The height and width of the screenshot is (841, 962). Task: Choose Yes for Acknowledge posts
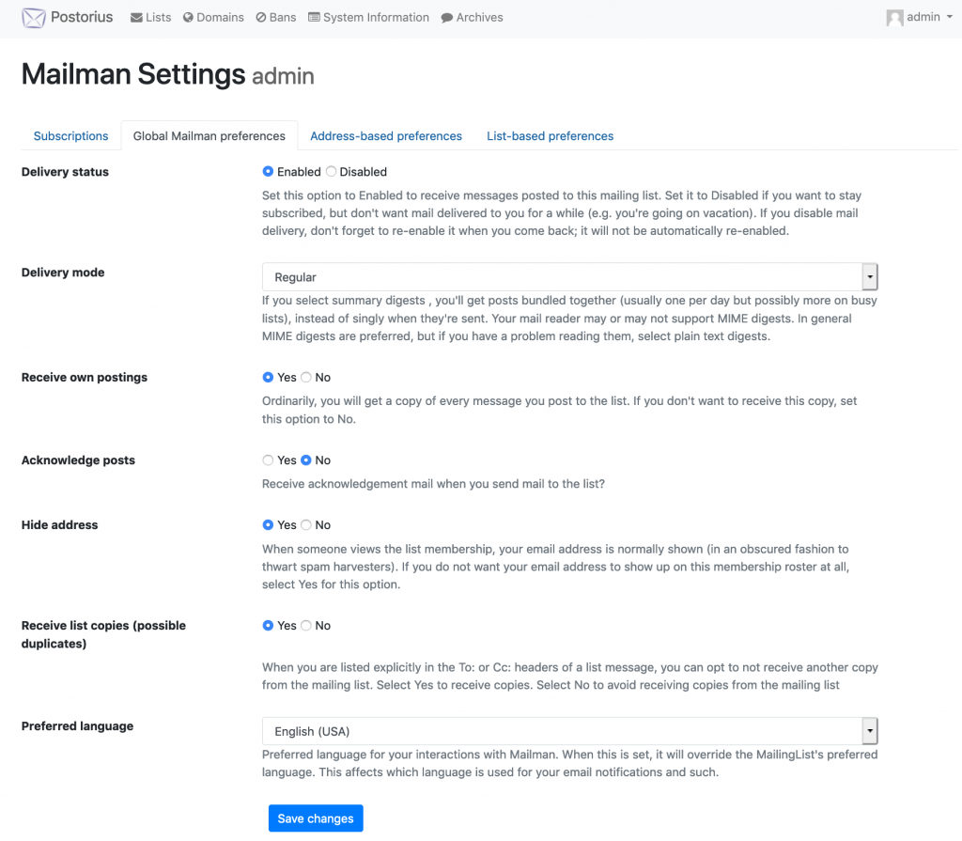pos(268,460)
